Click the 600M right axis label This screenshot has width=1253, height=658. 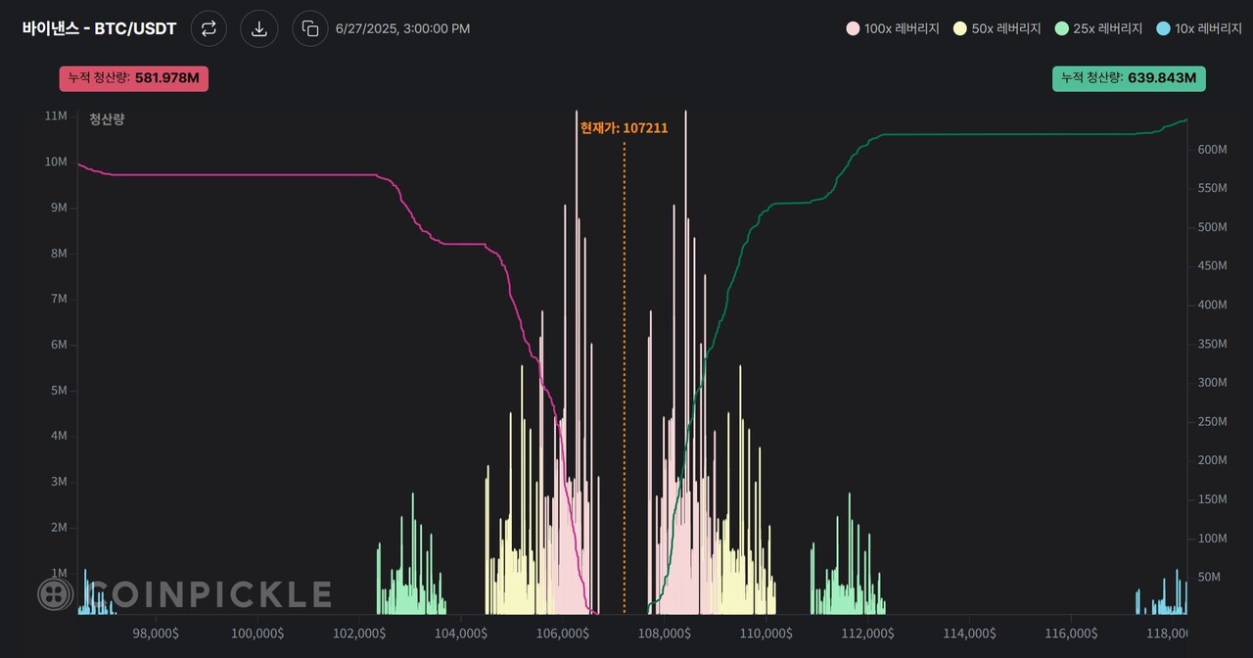(1214, 149)
